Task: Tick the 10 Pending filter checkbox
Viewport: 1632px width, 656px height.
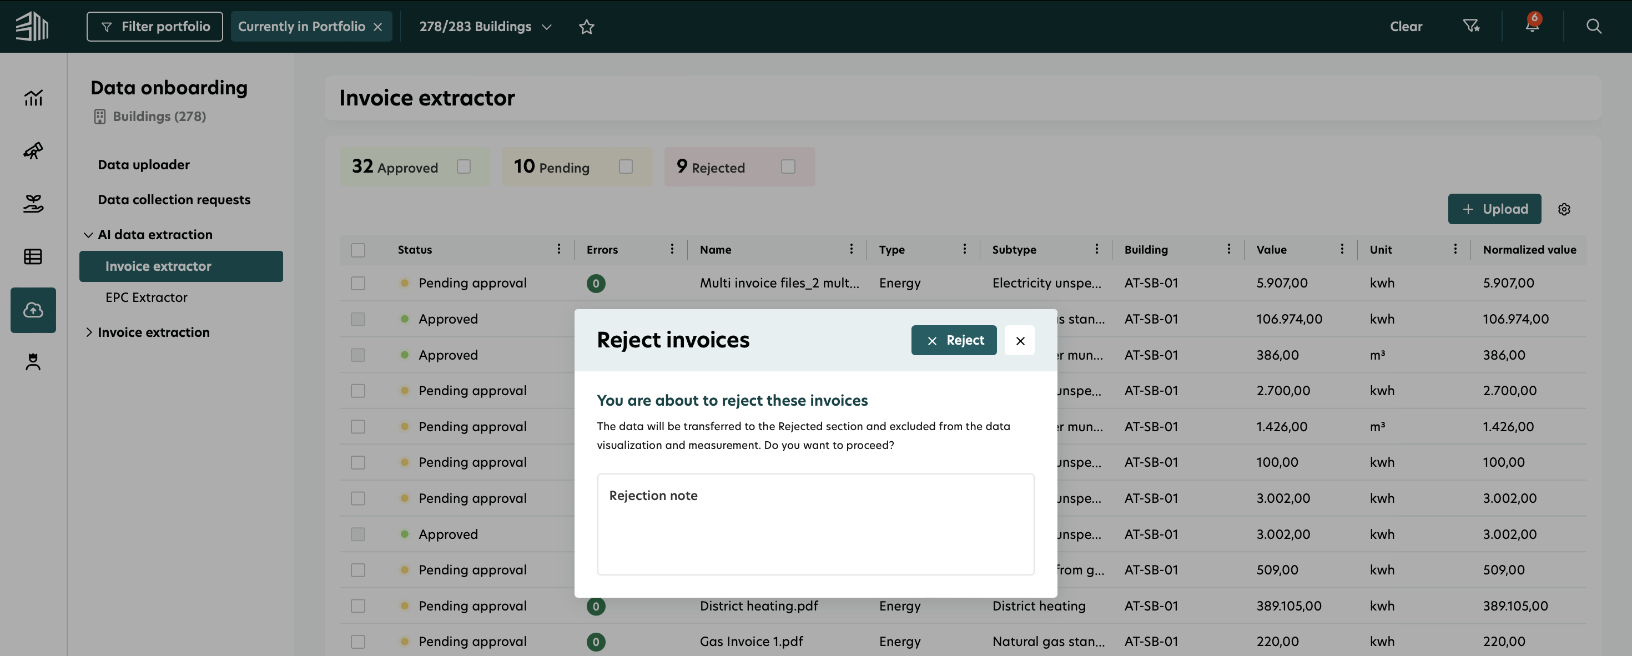Action: coord(625,166)
